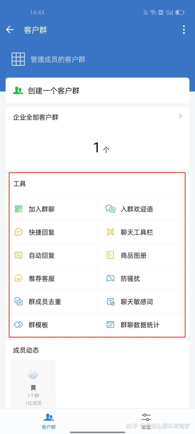Switch to the 客户群 bottom tab
Viewport: 195px width, 434px height.
[x=49, y=421]
